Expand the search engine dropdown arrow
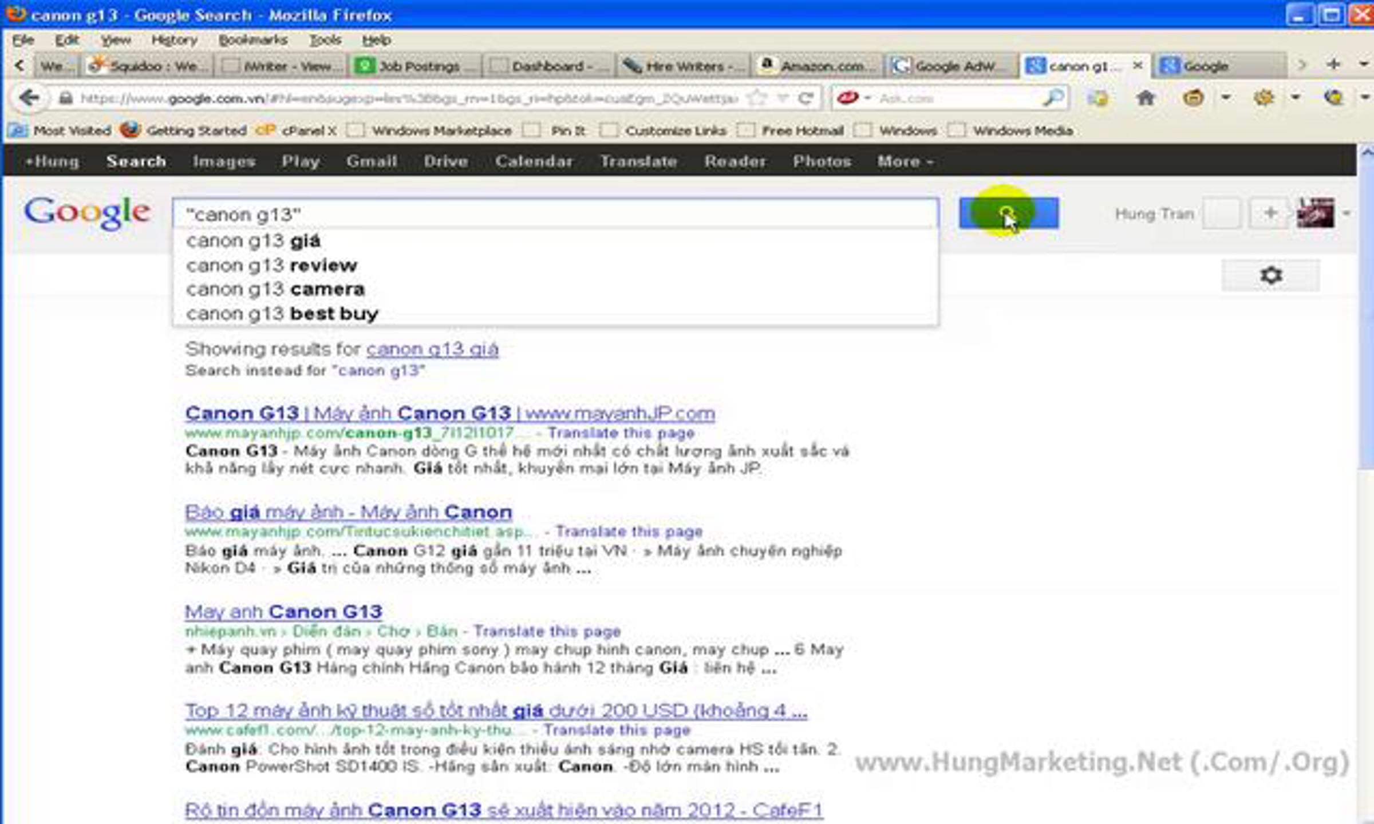Viewport: 1374px width, 824px height. click(x=868, y=98)
